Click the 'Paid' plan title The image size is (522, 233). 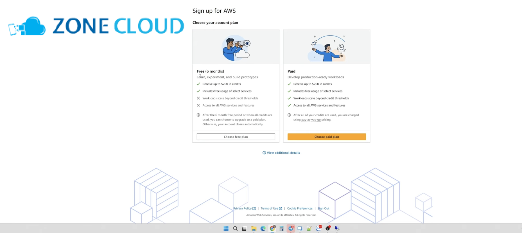(291, 71)
